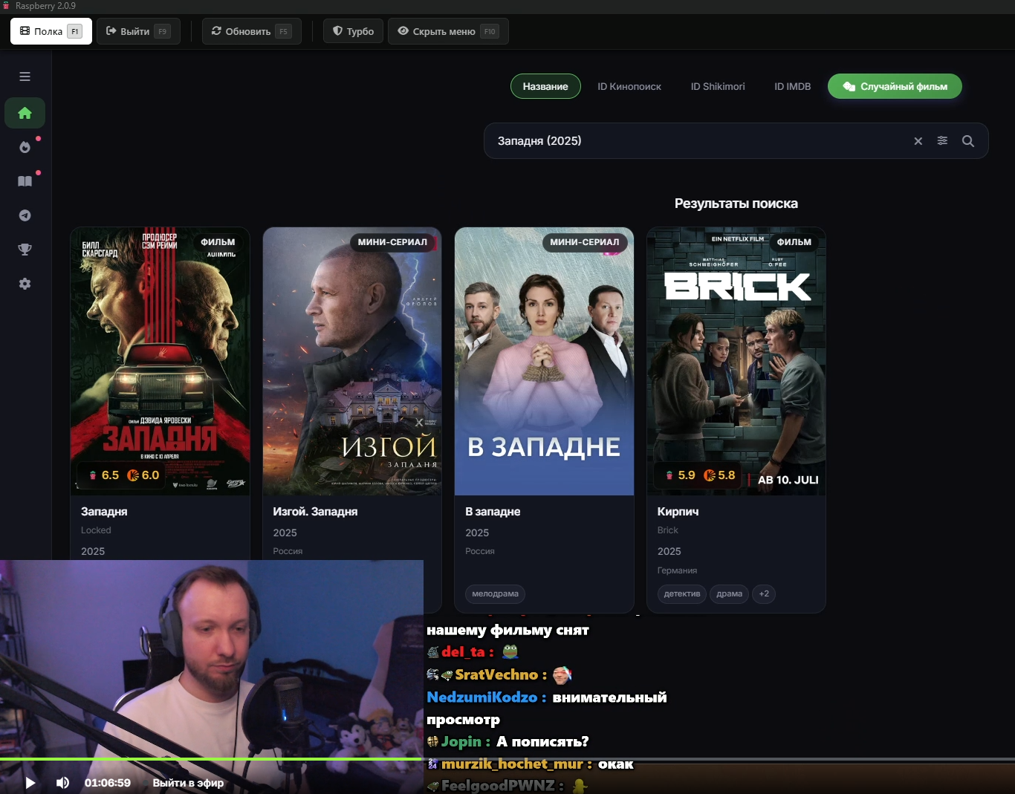Click the Выйти toolbar button
Screen dimensions: 1015x794
pyautogui.click(x=138, y=31)
